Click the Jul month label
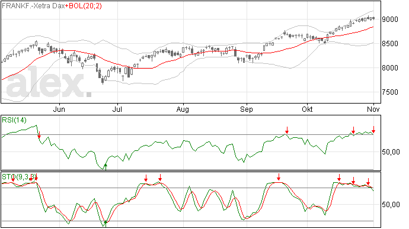Screen dimensions: 409x229 (x=117, y=109)
